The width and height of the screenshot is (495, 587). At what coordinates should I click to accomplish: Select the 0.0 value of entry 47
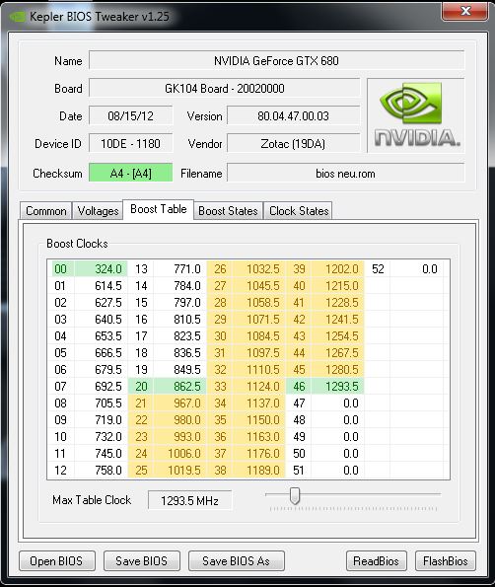coord(338,403)
